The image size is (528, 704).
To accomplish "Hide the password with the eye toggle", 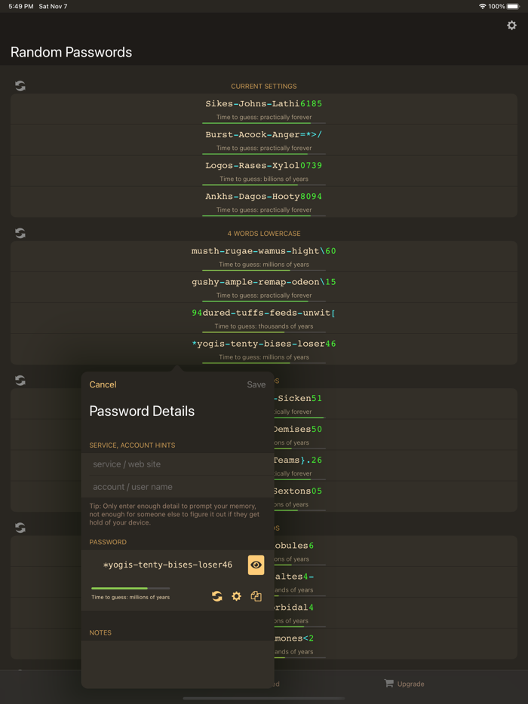I will click(x=256, y=565).
